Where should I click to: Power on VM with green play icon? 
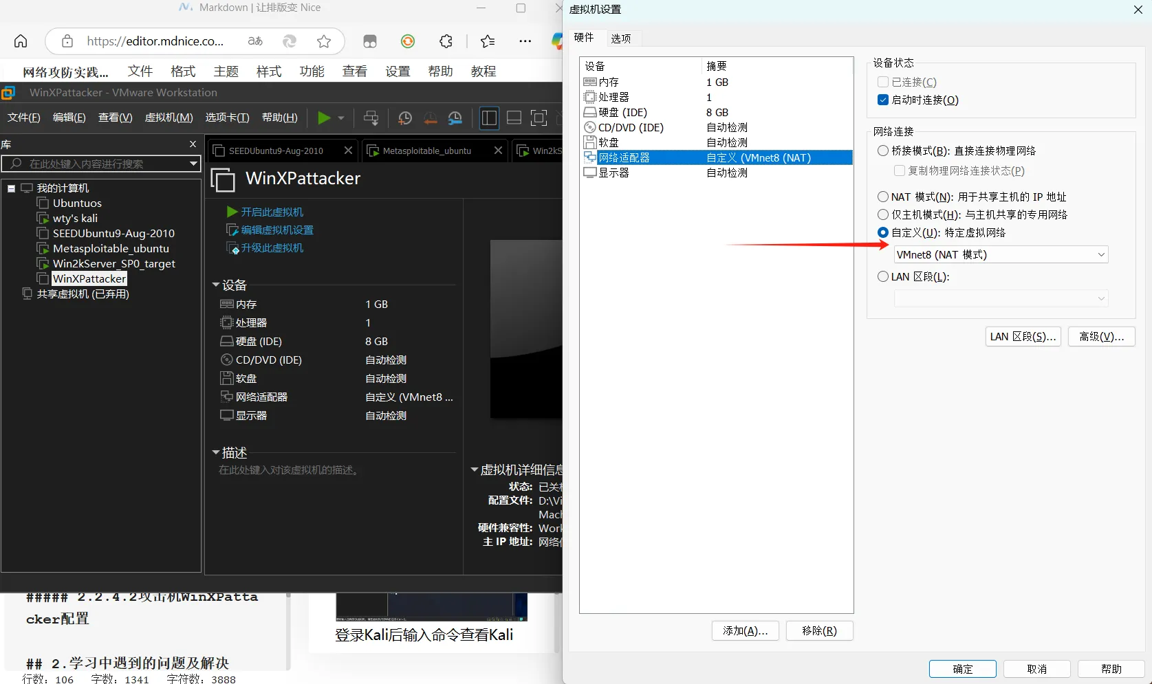pyautogui.click(x=323, y=118)
